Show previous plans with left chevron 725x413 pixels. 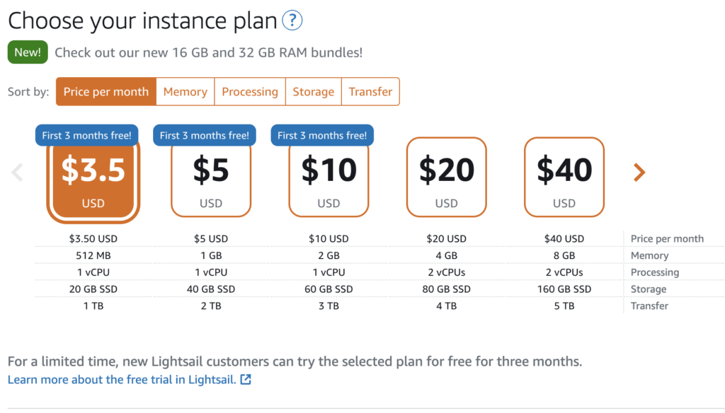click(18, 172)
